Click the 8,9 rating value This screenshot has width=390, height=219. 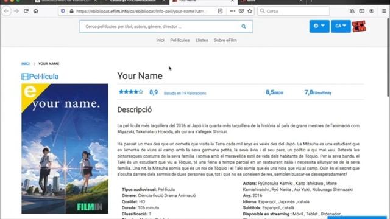point(154,92)
